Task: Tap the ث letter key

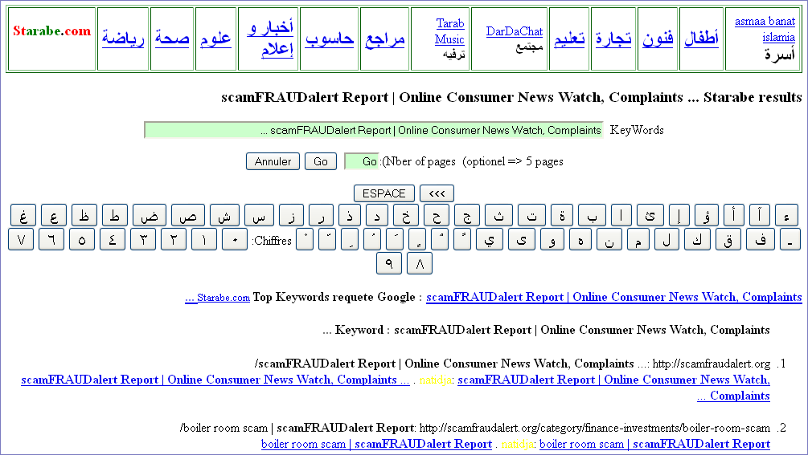Action: point(498,215)
